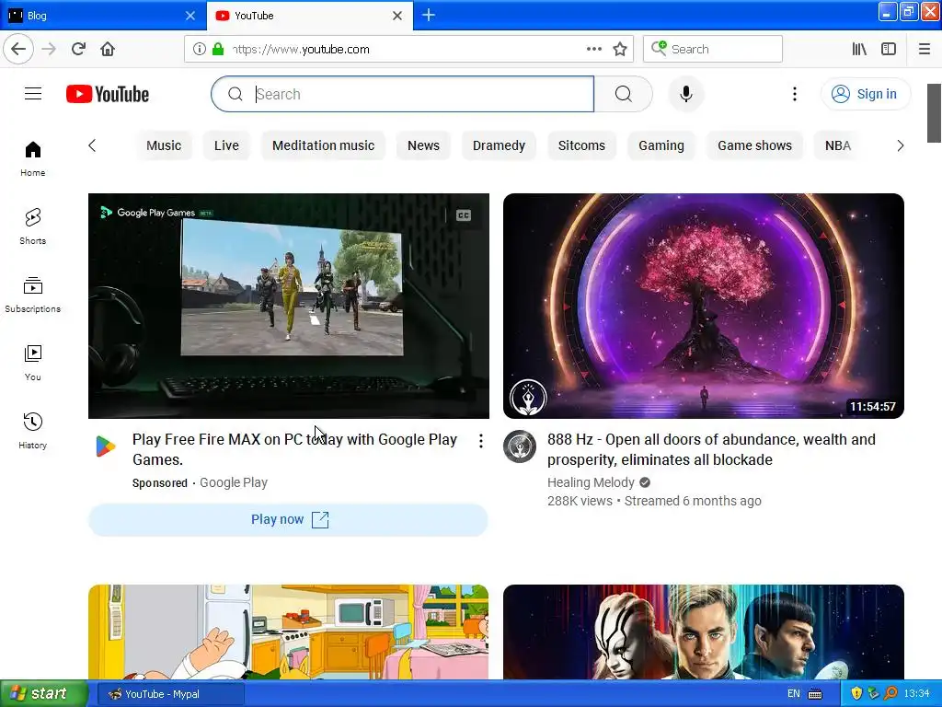
Task: Reload the current page
Action: [x=78, y=49]
